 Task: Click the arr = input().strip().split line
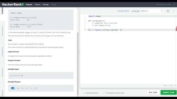coord(105,30)
